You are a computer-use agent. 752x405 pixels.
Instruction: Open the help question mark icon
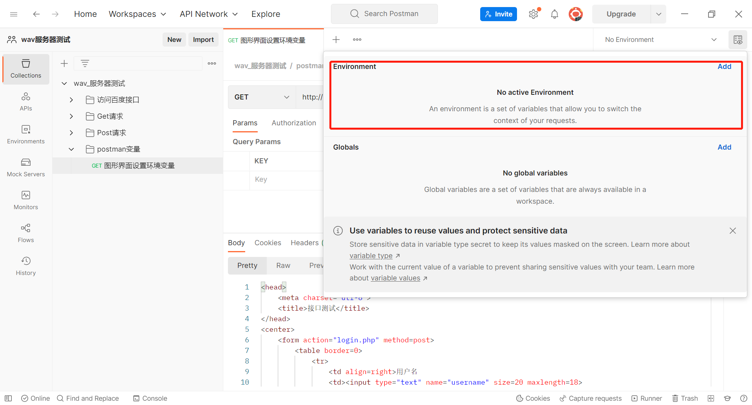pyautogui.click(x=744, y=398)
